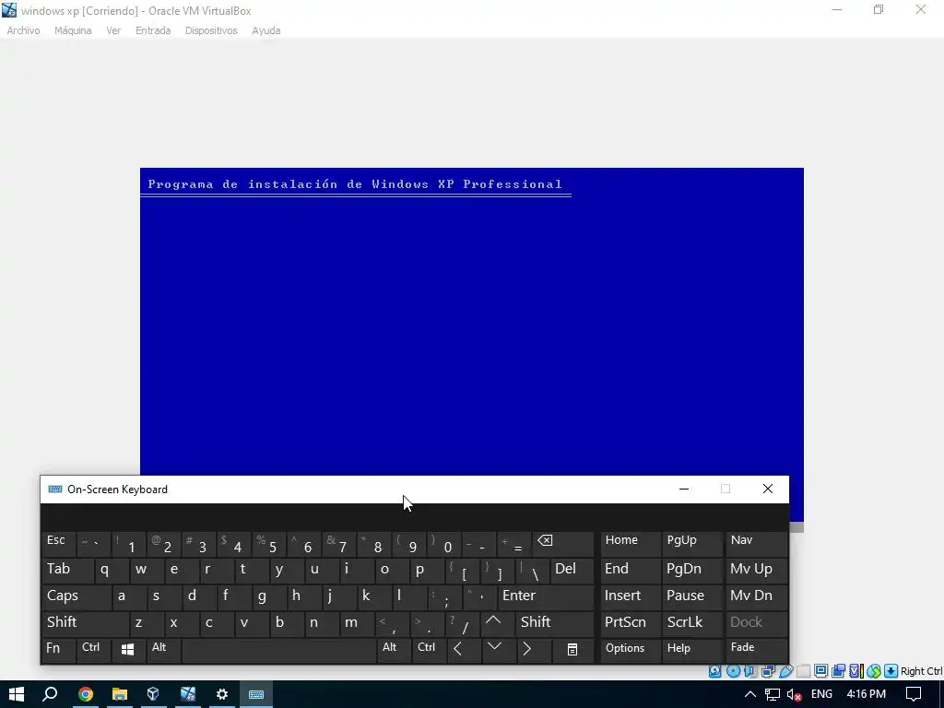Click the Help key
The height and width of the screenshot is (708, 944).
(x=691, y=650)
